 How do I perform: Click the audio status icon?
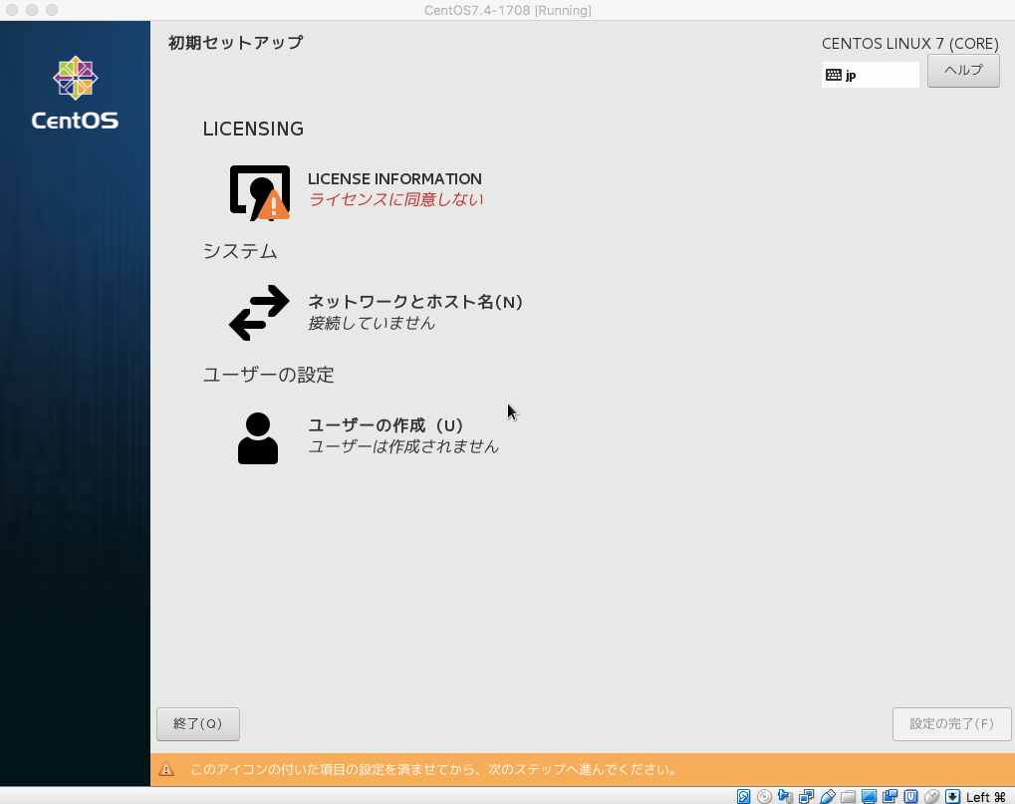tap(785, 796)
